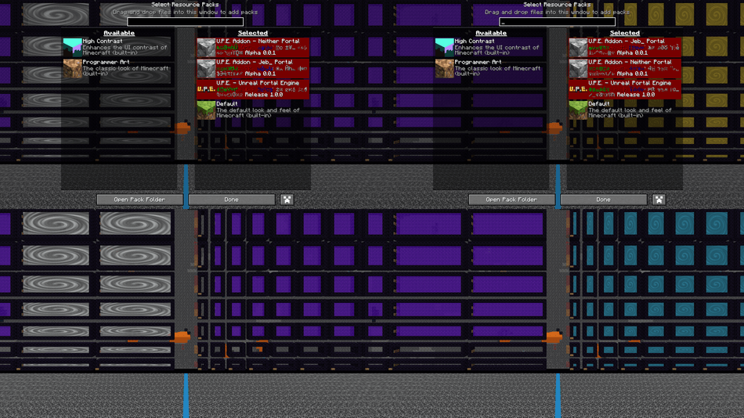This screenshot has width=744, height=418.
Task: Click the Programmer Art pack icon in the right screen
Action: [x=445, y=68]
